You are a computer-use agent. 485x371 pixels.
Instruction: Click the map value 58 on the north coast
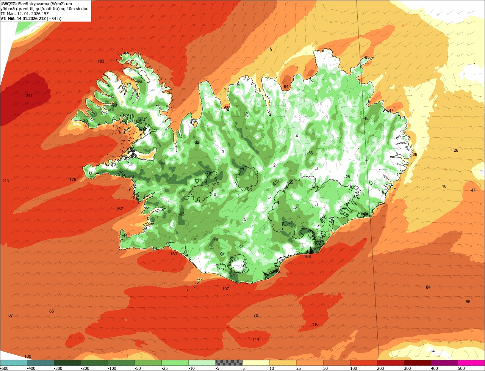tap(227, 108)
